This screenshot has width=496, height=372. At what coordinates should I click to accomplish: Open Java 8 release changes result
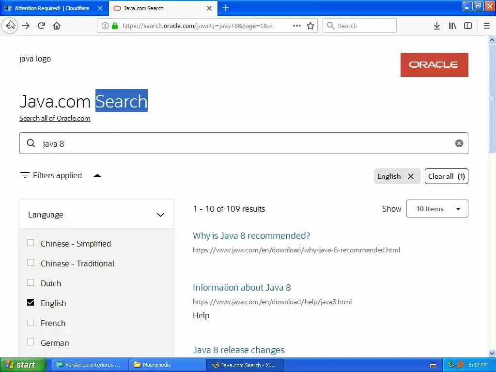click(x=238, y=350)
